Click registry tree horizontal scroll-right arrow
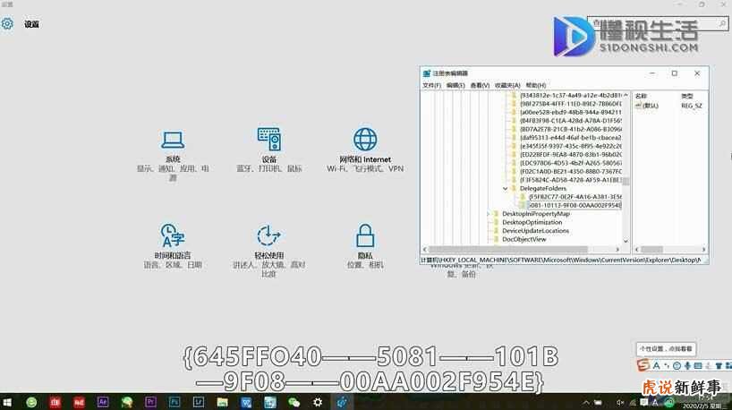The image size is (732, 410). tap(617, 250)
